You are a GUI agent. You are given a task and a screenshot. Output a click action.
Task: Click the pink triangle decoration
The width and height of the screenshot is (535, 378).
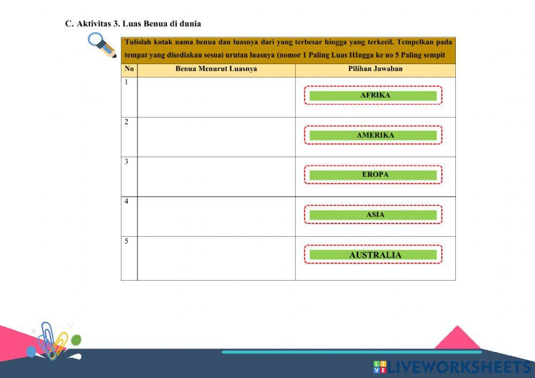coord(457,338)
